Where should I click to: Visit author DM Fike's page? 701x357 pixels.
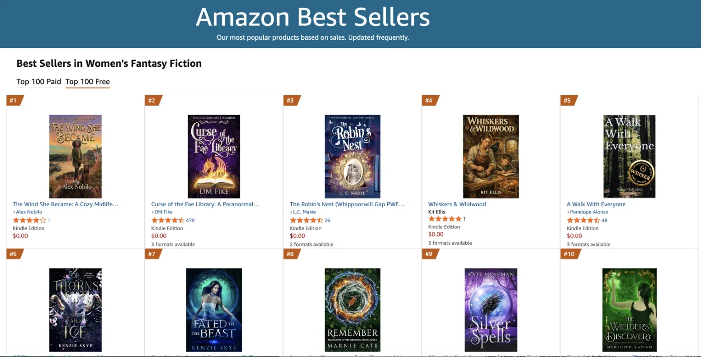tap(163, 212)
